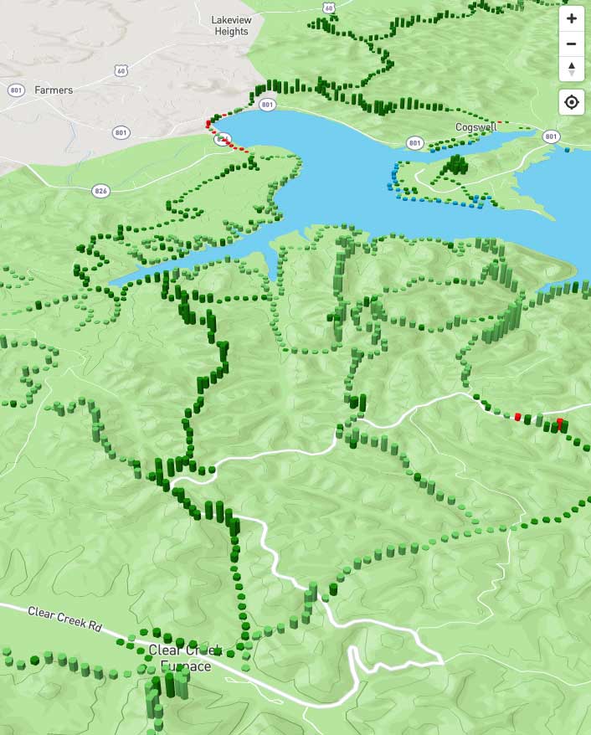The width and height of the screenshot is (591, 735).
Task: Select the Farmers town label
Action: [54, 90]
